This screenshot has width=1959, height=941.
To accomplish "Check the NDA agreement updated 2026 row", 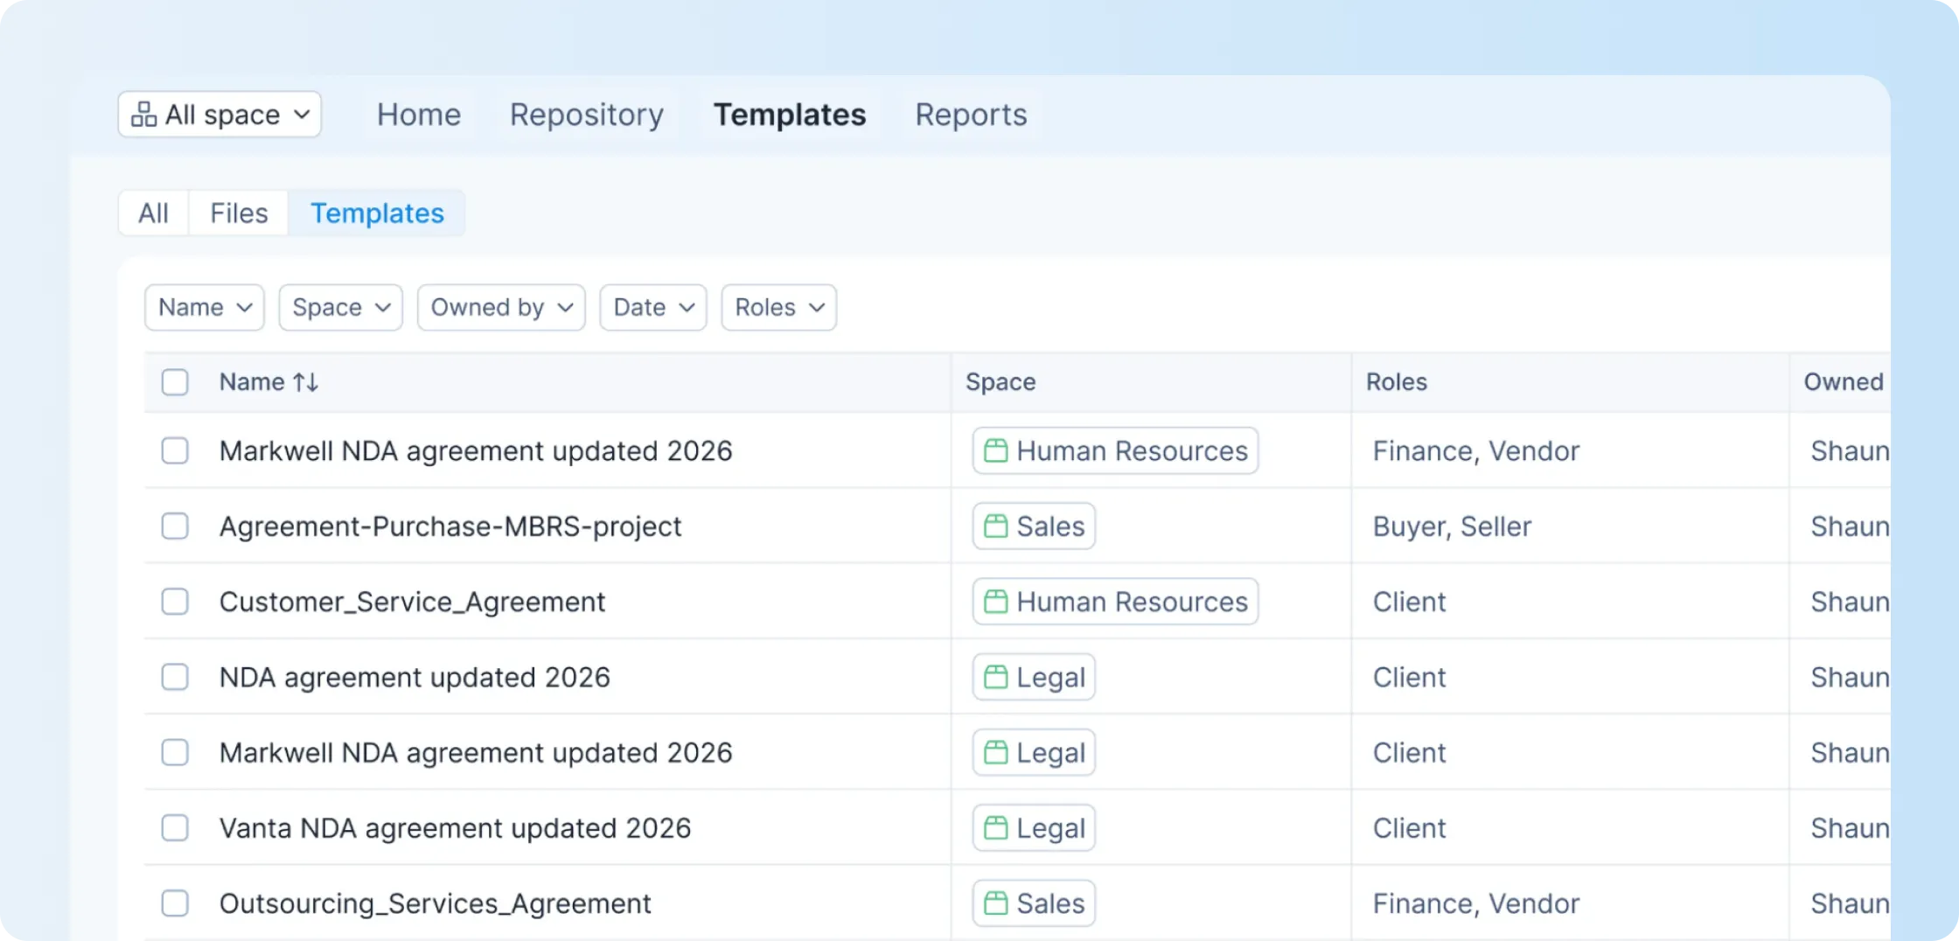I will (175, 677).
